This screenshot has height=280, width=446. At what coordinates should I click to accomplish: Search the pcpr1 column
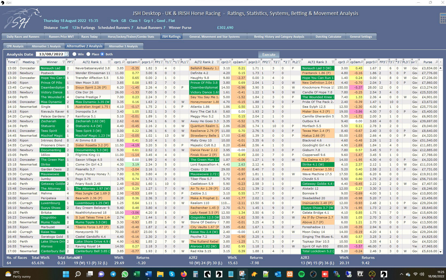pyautogui.click(x=152, y=62)
